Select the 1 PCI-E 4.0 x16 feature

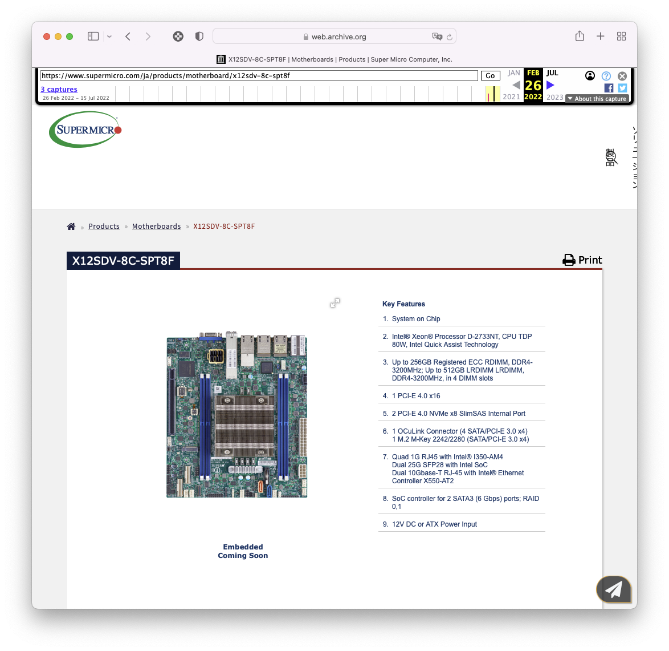point(416,396)
